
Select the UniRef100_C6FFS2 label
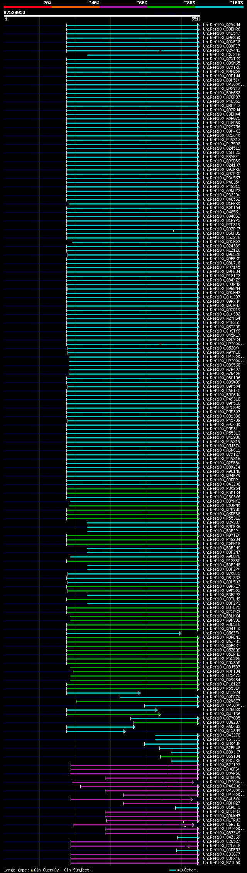[222, 152]
